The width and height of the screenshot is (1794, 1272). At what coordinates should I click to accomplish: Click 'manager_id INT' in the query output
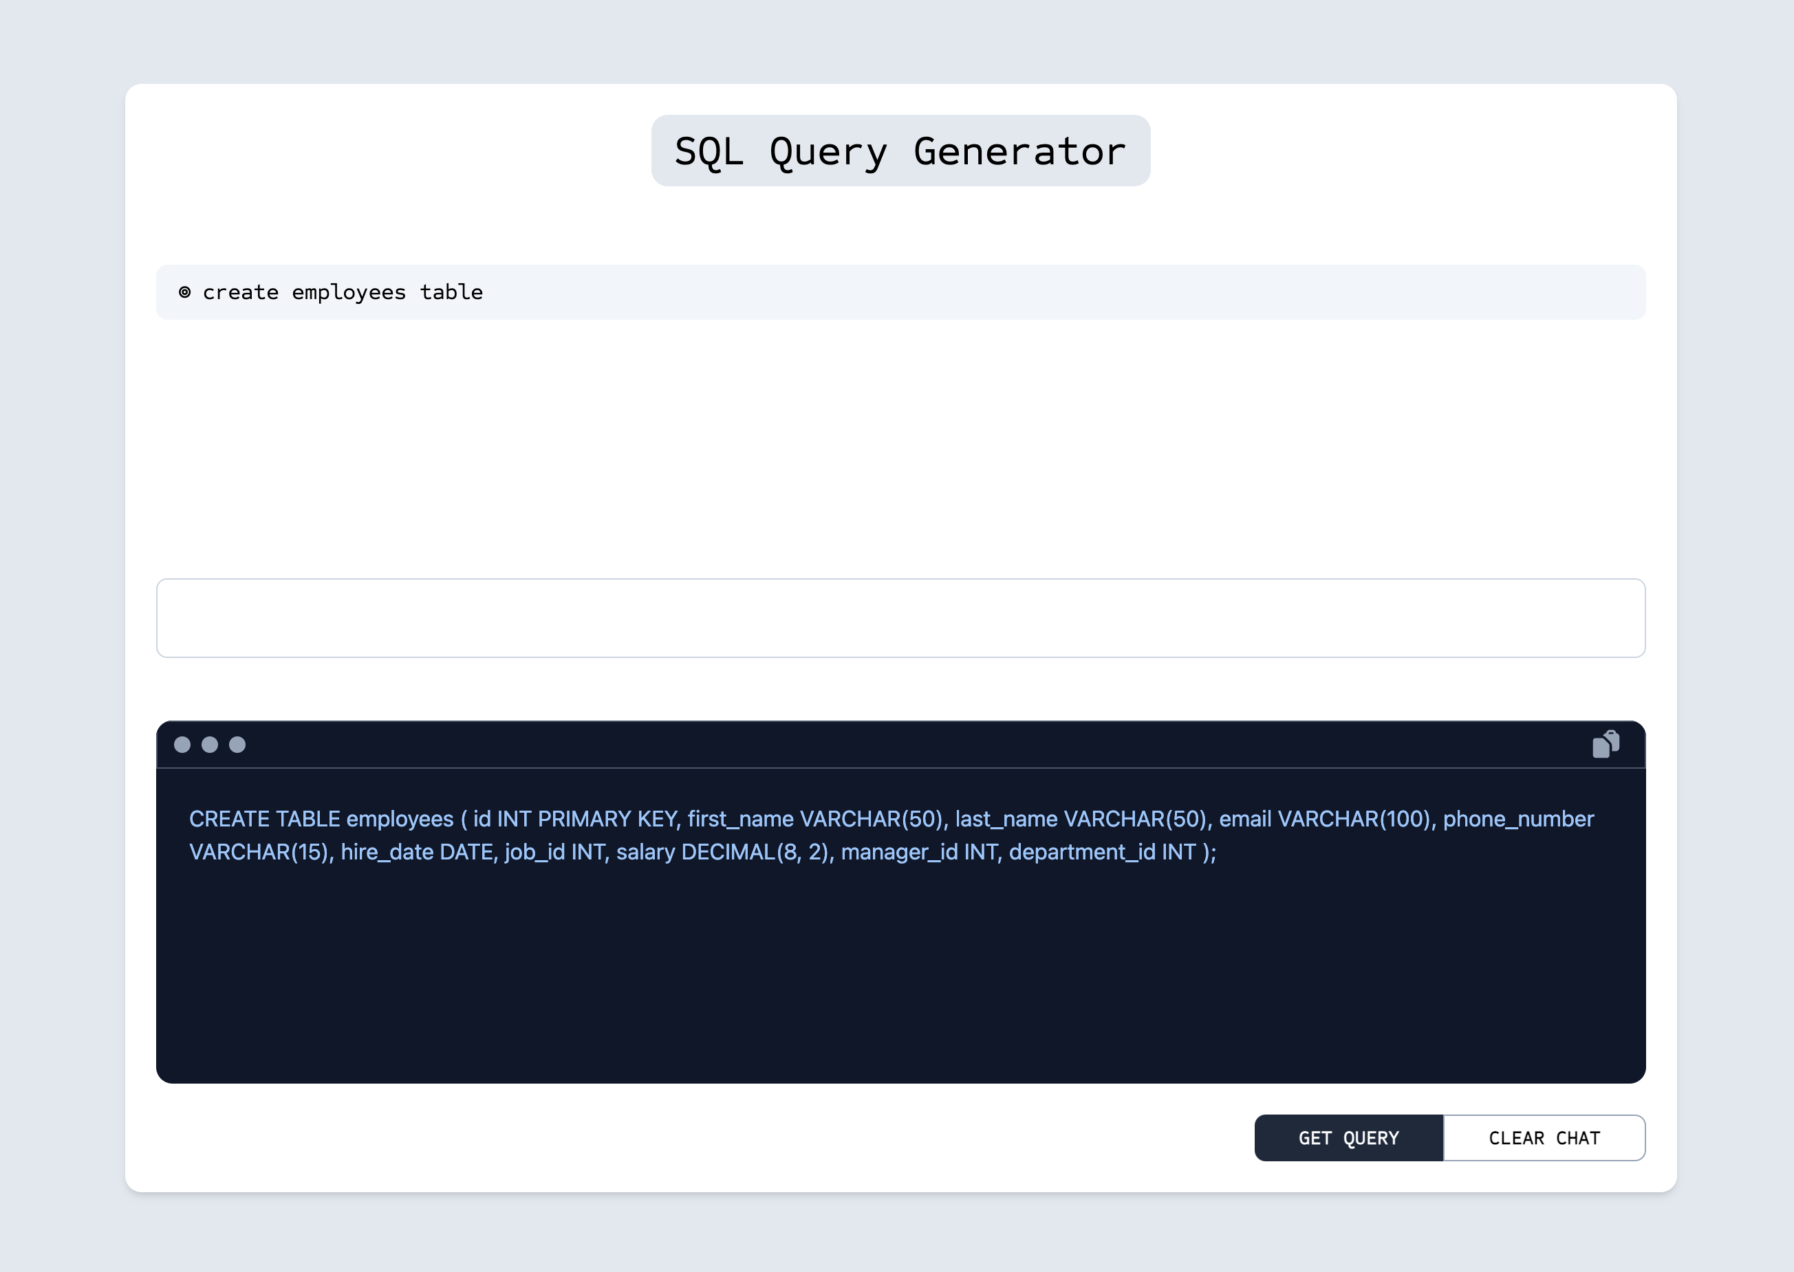(x=918, y=851)
